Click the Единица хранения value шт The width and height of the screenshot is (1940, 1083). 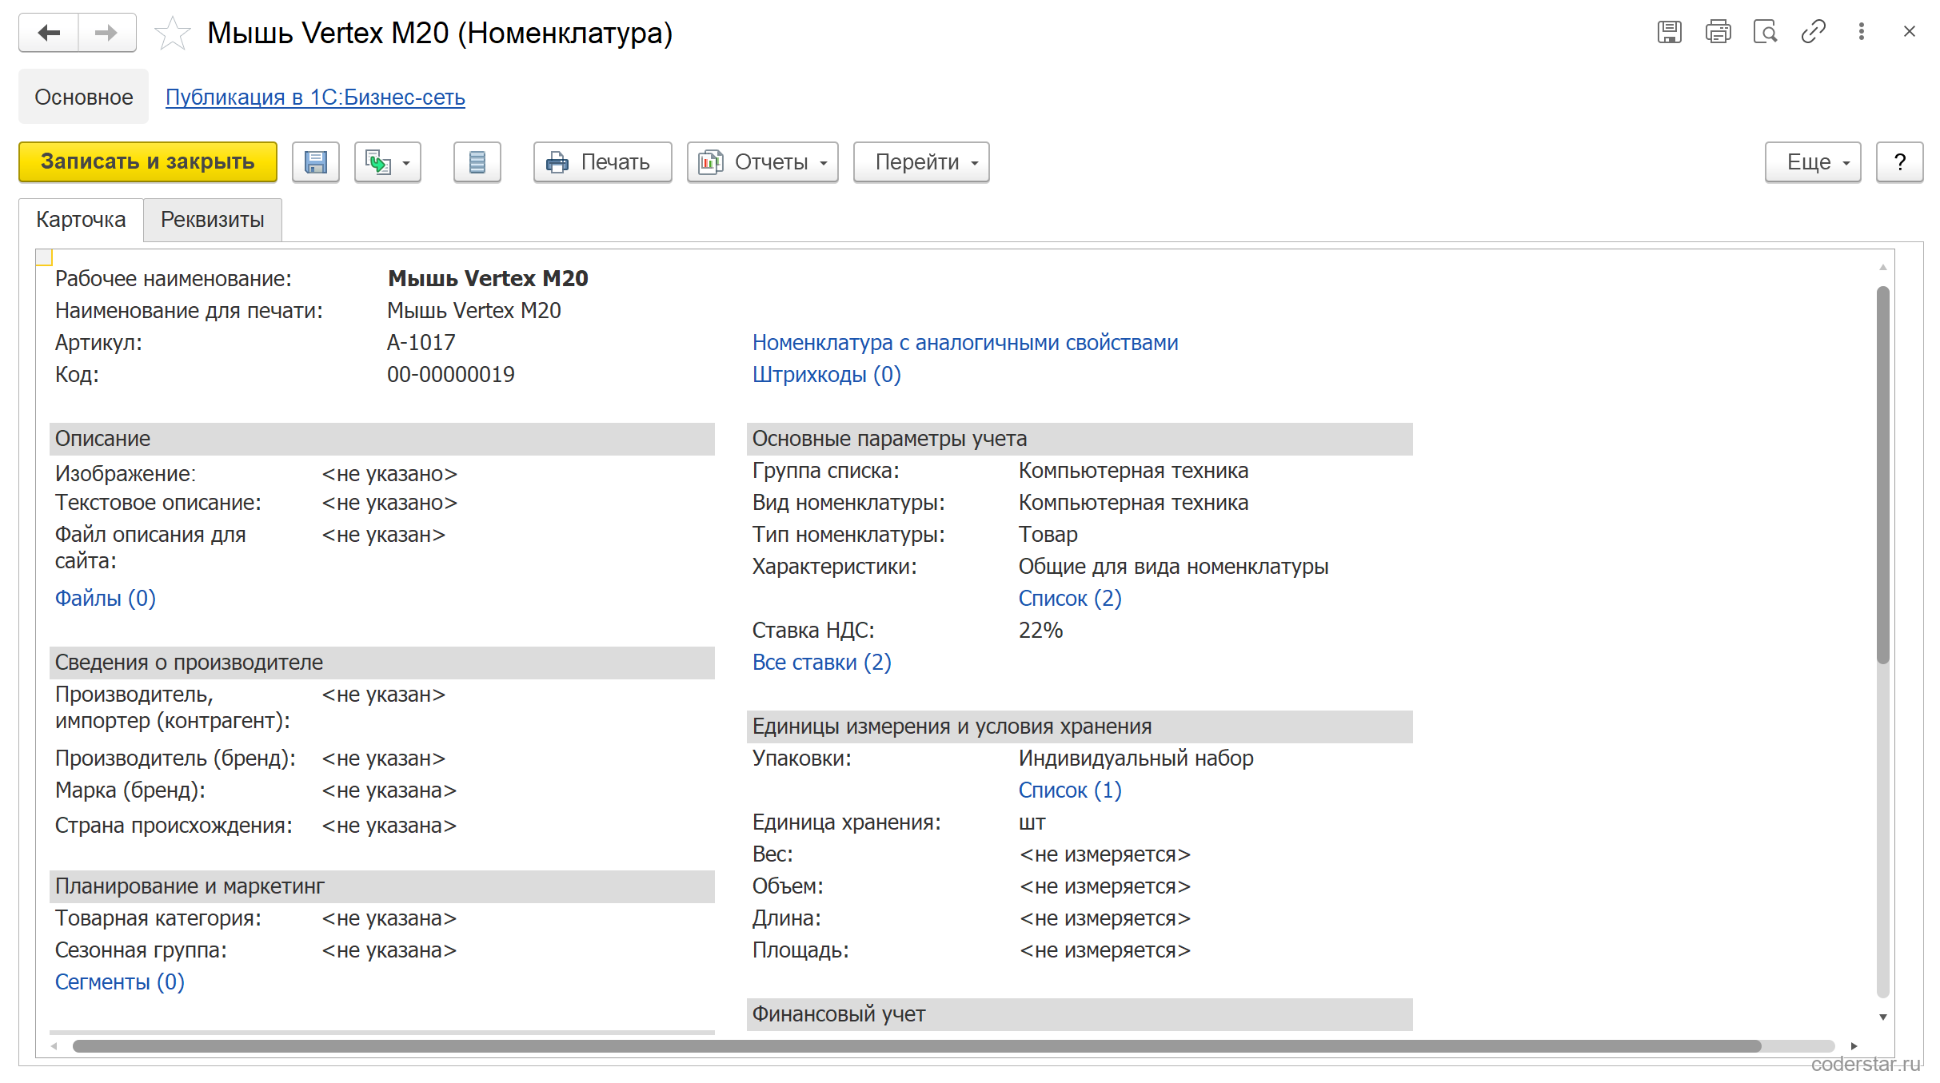tap(1032, 822)
